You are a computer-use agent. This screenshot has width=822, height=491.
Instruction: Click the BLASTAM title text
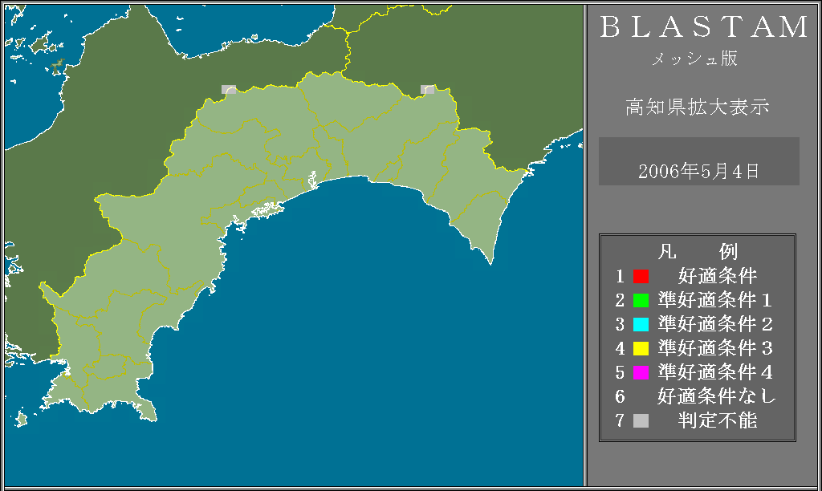click(x=704, y=28)
